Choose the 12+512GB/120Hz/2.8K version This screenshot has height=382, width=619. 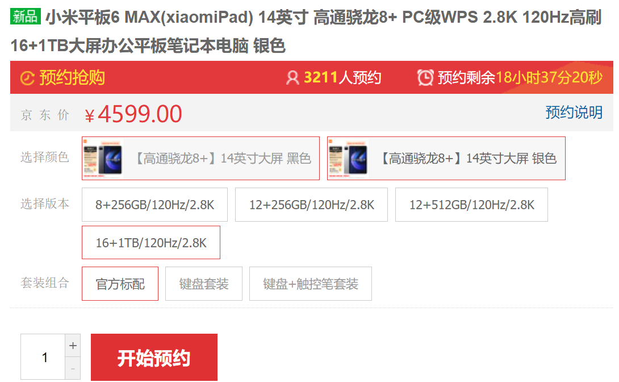471,205
